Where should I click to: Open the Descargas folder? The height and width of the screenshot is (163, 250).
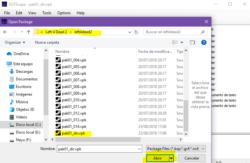click(x=21, y=72)
